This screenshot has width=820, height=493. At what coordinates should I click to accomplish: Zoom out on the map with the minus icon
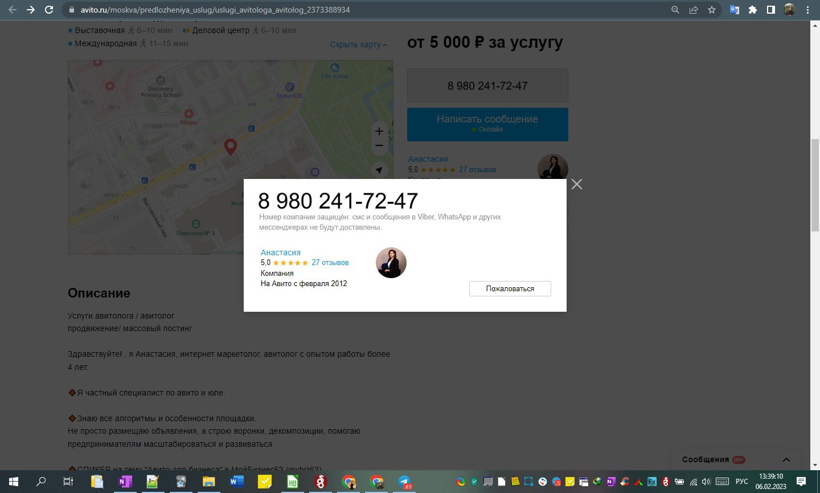point(379,146)
